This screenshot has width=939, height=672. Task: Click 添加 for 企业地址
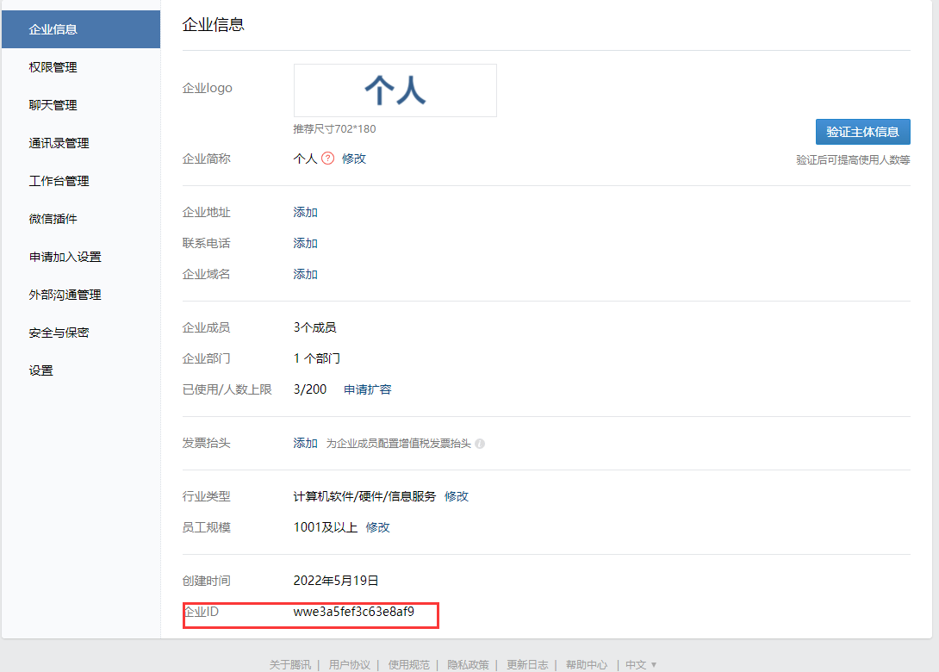click(305, 212)
